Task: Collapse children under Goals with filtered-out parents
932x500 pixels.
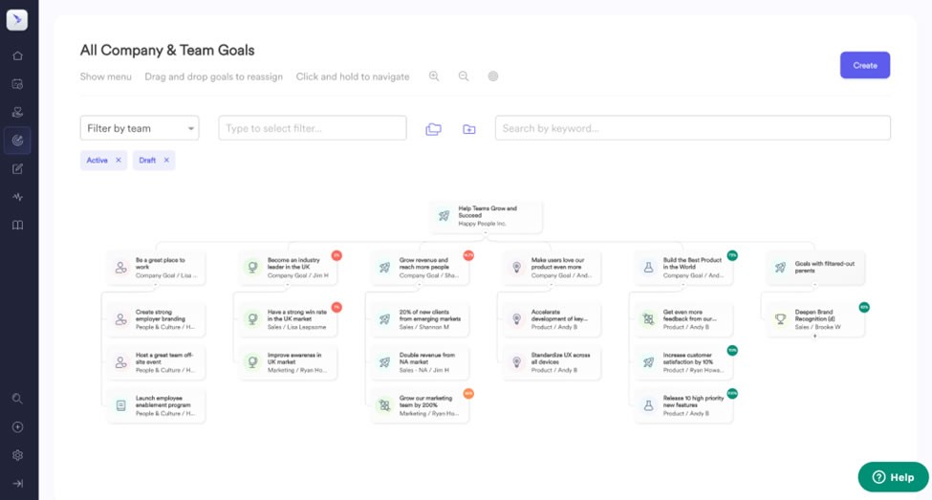Action: tap(815, 284)
